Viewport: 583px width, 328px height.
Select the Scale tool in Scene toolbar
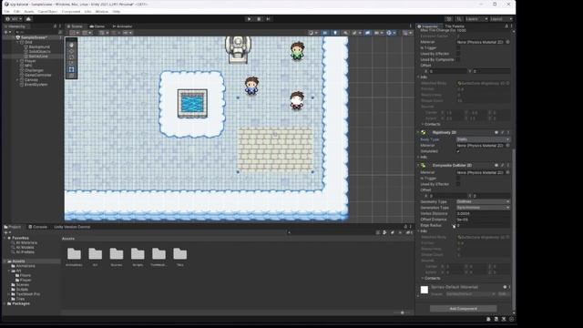click(71, 63)
